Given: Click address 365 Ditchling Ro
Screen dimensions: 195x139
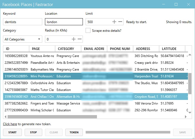Looking at the screenshot, I should coord(146,56).
